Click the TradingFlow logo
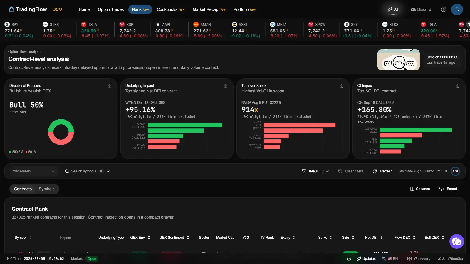The width and height of the screenshot is (470, 264). click(28, 9)
